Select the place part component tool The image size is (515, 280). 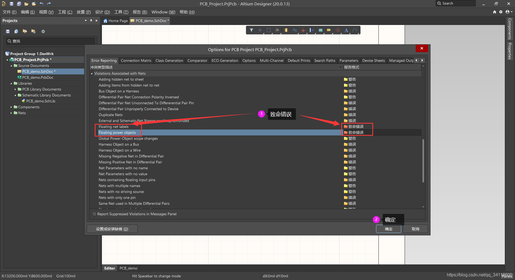tap(286, 30)
